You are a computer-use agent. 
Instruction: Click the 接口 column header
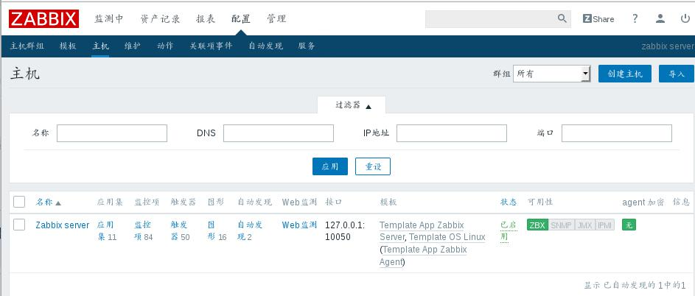(x=333, y=202)
